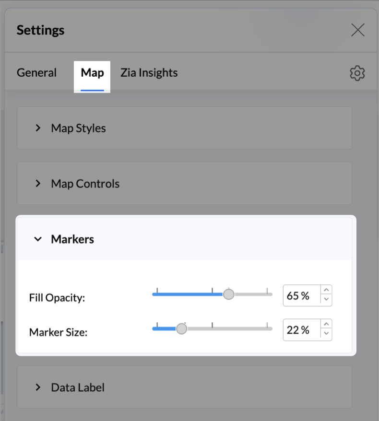Increase Fill Opacity with up arrow

tap(326, 290)
